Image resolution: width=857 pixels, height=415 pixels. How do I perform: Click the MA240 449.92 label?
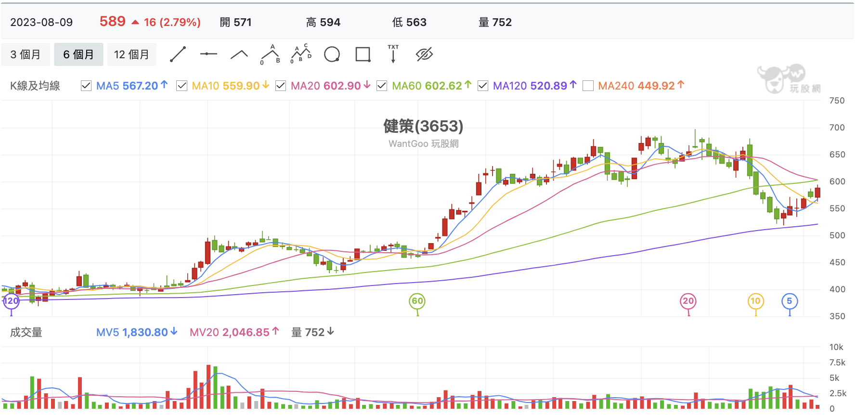point(641,86)
